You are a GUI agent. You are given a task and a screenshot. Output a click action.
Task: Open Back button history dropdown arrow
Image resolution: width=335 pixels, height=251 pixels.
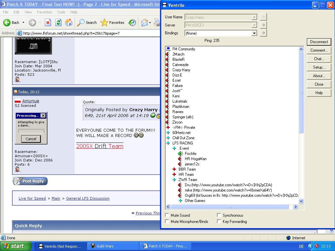(23, 23)
